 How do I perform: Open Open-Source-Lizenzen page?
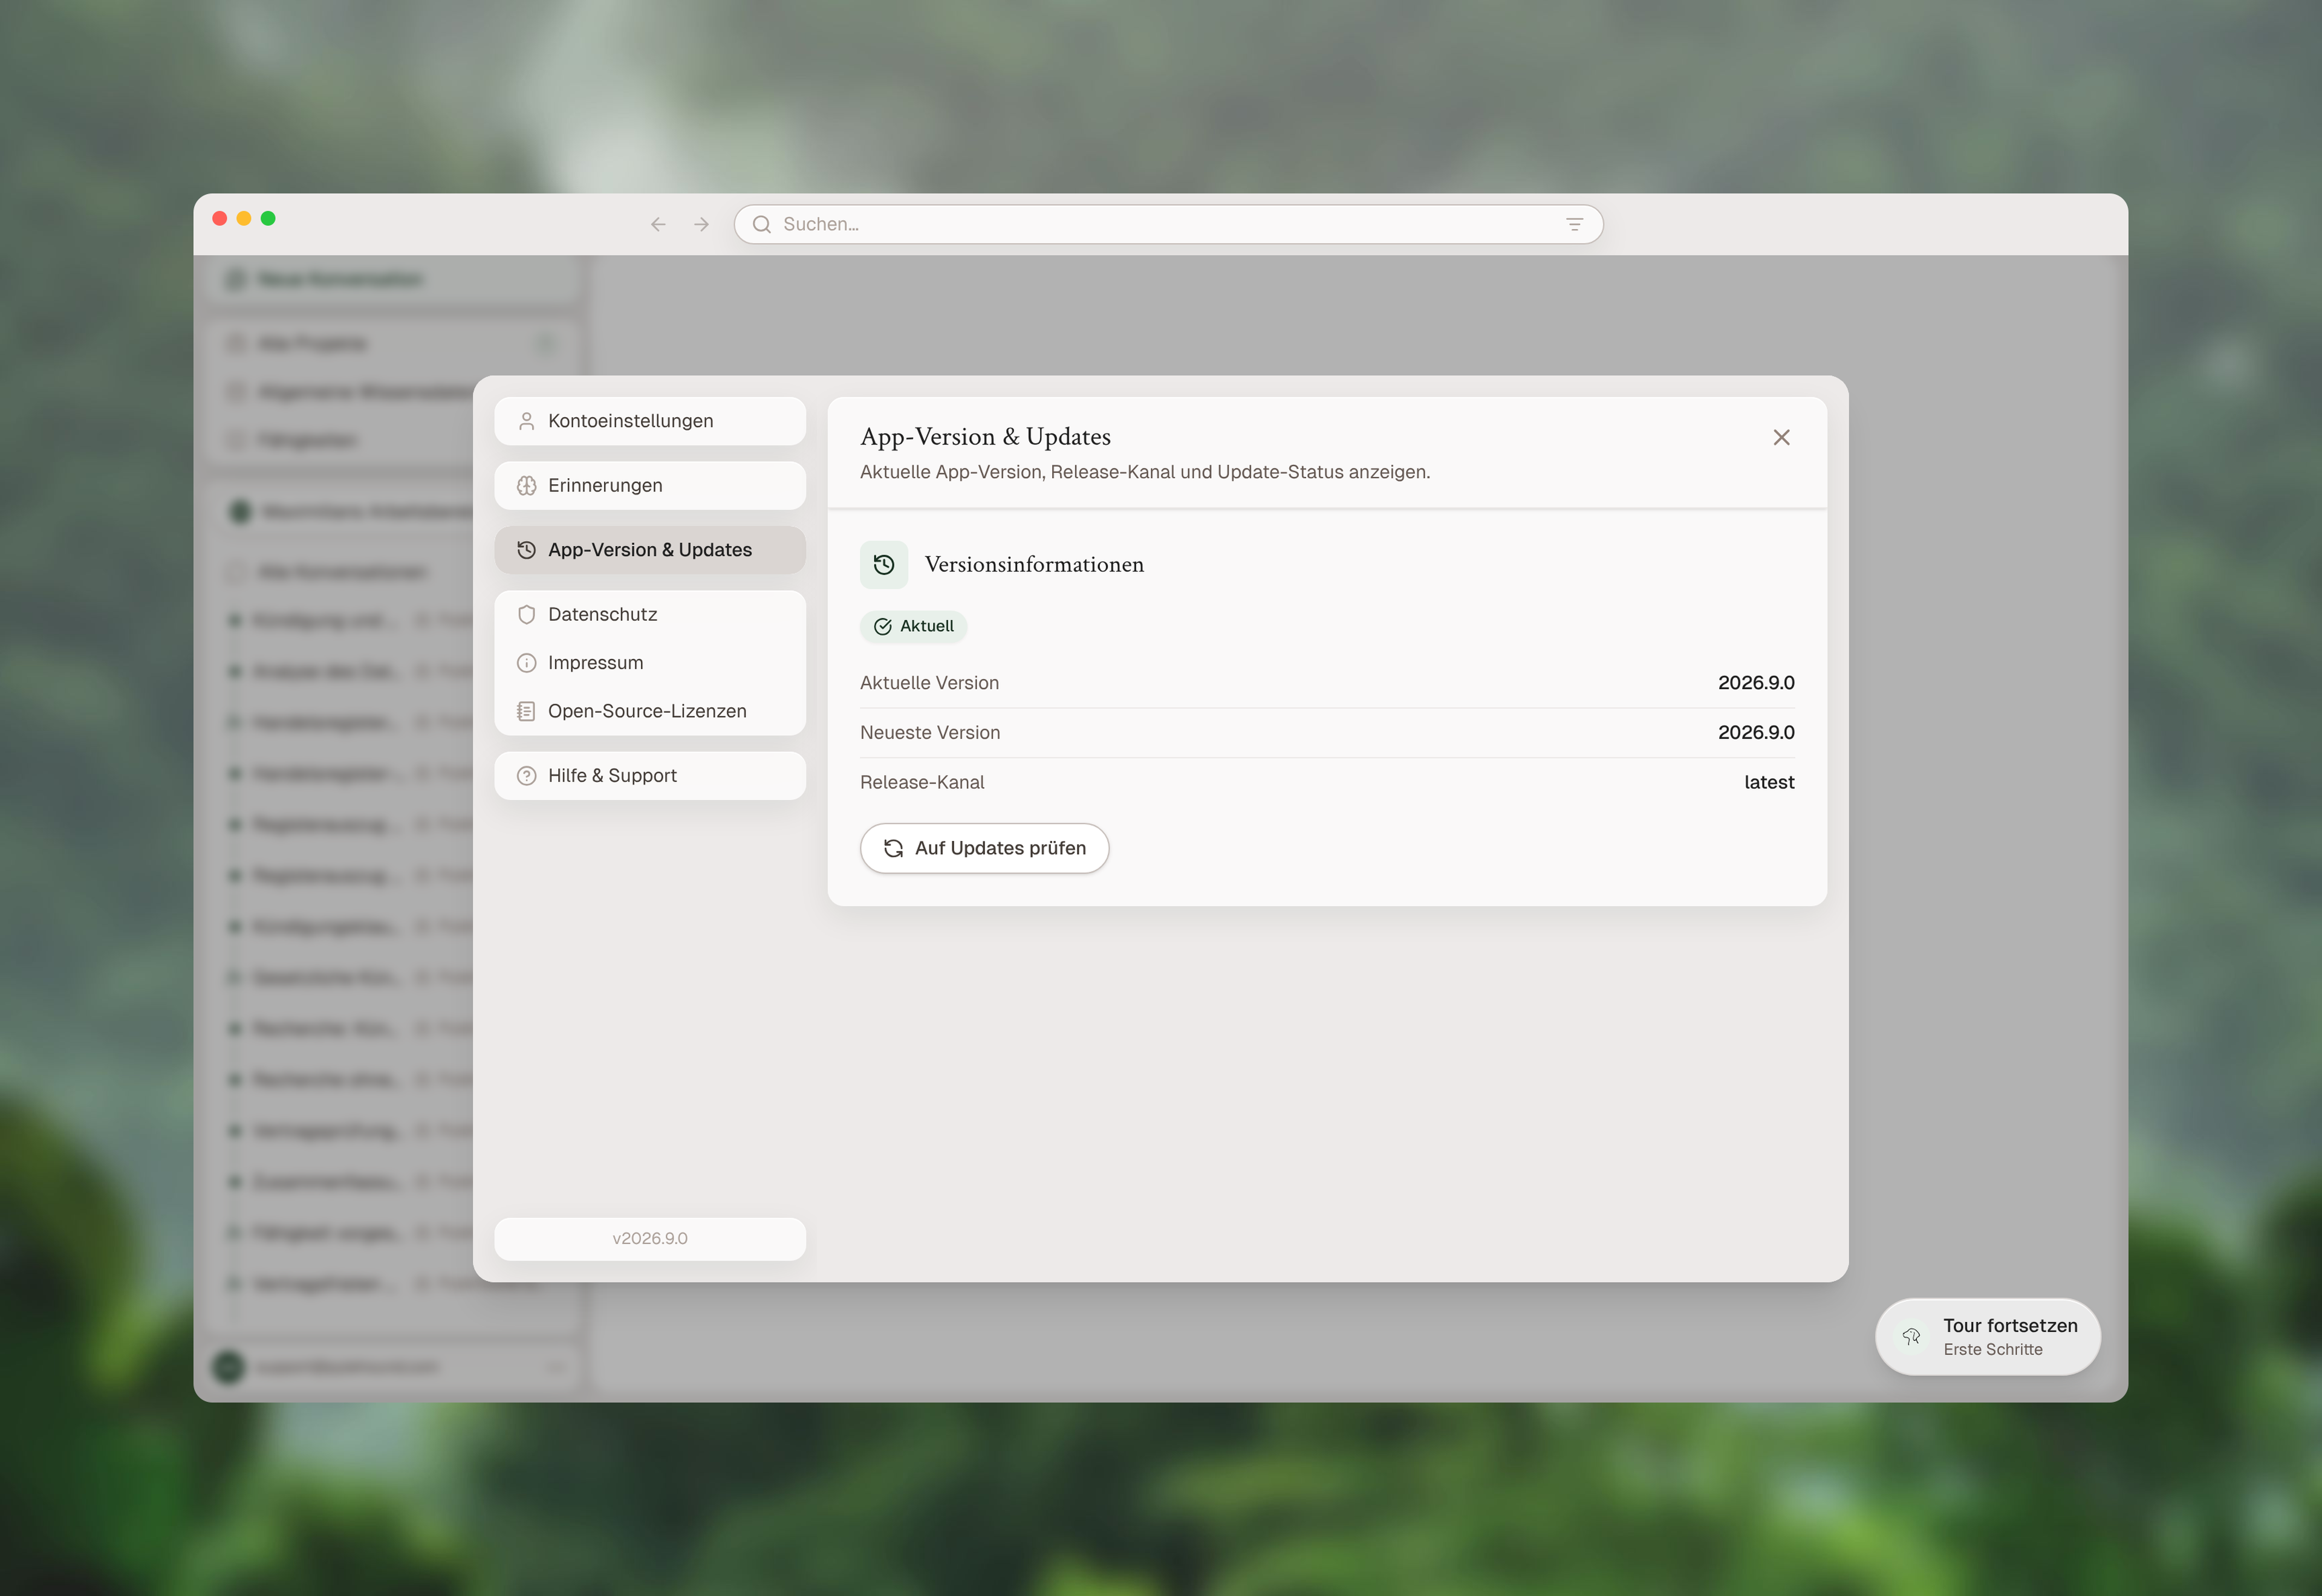650,711
